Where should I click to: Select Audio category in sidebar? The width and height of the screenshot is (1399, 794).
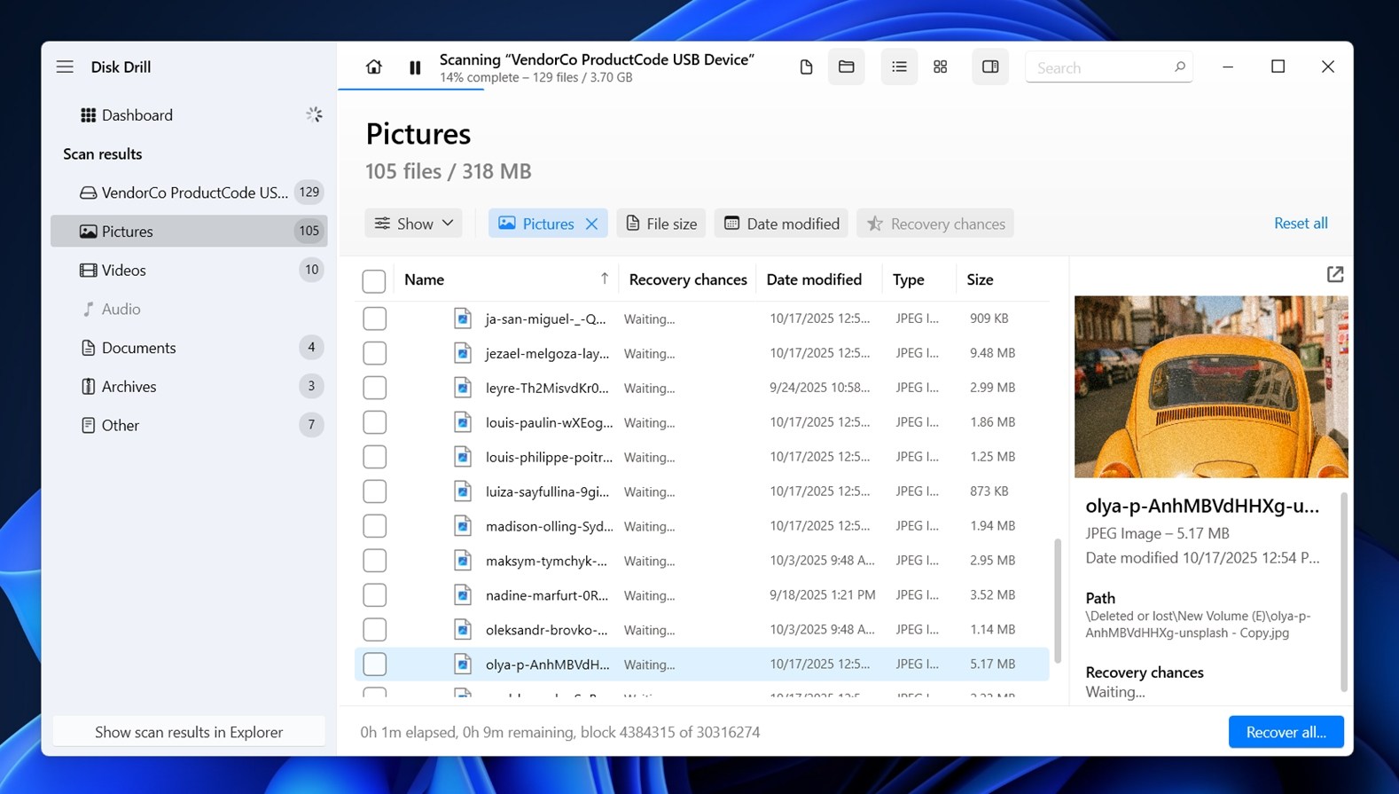click(190, 309)
